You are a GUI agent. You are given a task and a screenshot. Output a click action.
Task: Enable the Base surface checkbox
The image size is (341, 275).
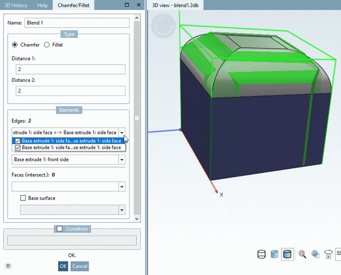coord(23,198)
